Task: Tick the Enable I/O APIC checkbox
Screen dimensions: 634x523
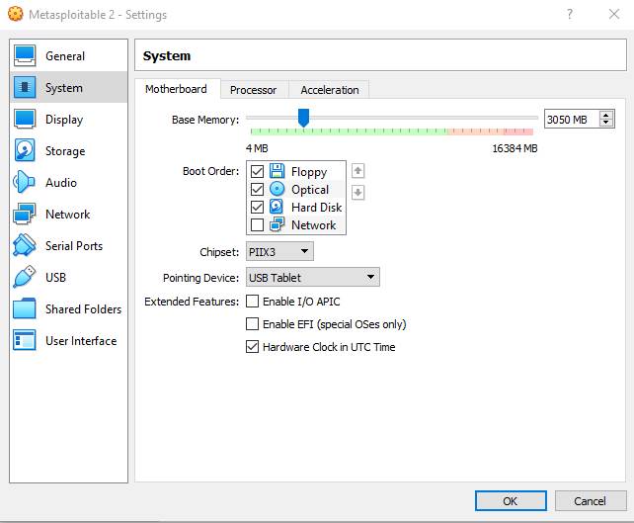Action: click(x=253, y=301)
